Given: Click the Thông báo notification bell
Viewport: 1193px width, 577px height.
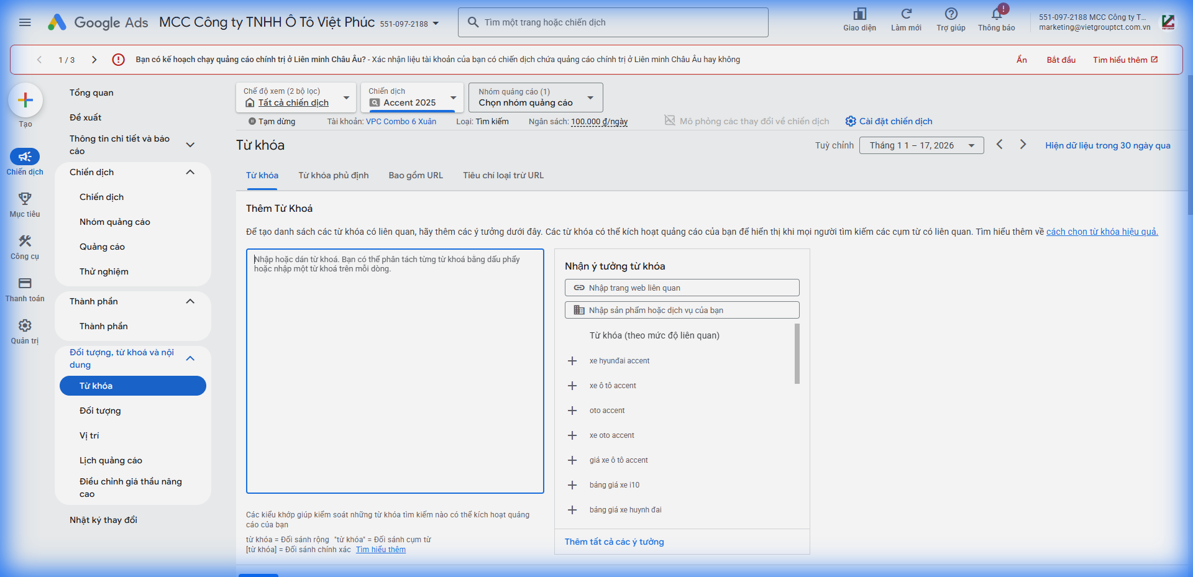Looking at the screenshot, I should 996,15.
